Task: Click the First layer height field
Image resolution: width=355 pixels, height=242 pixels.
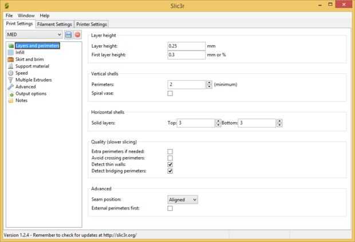Action: click(186, 55)
